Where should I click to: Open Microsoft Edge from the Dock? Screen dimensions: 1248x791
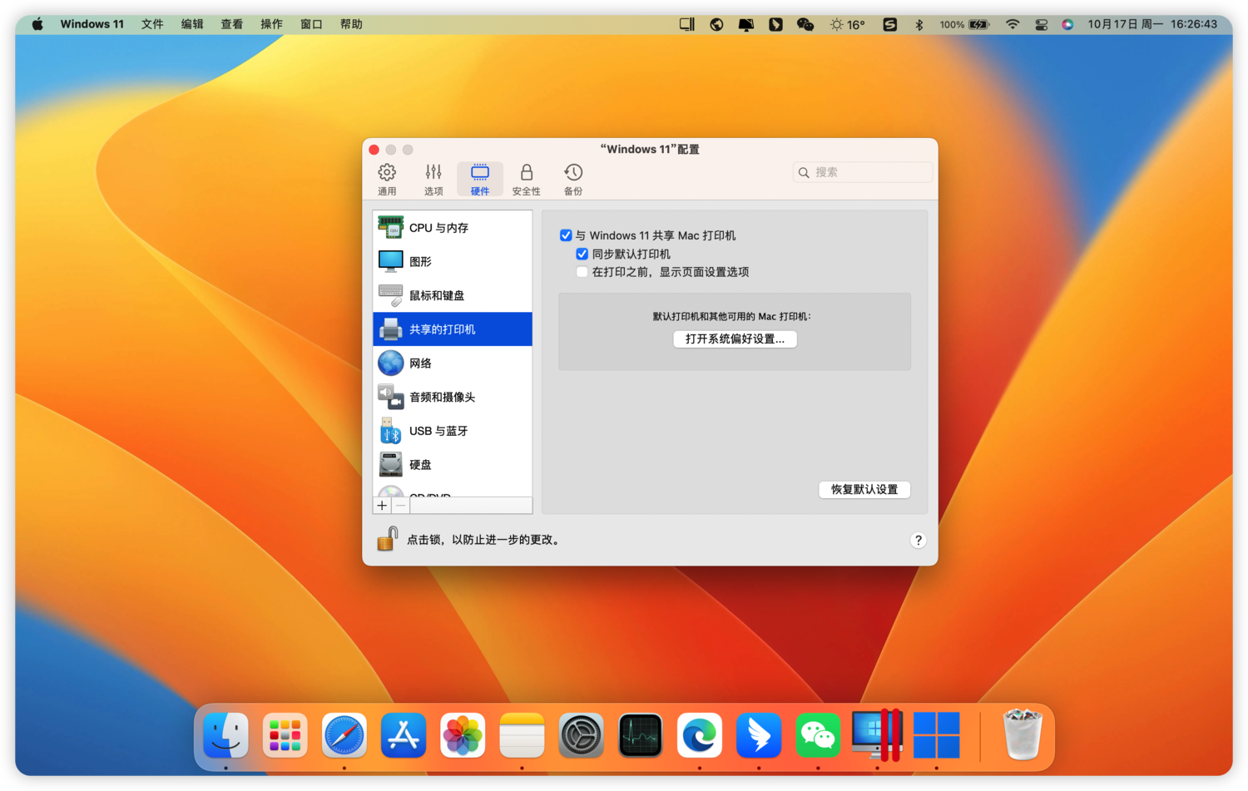pyautogui.click(x=699, y=735)
